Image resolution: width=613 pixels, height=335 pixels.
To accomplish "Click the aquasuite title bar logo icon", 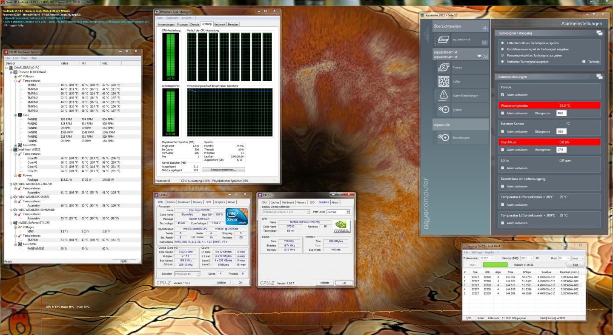I will coord(423,15).
